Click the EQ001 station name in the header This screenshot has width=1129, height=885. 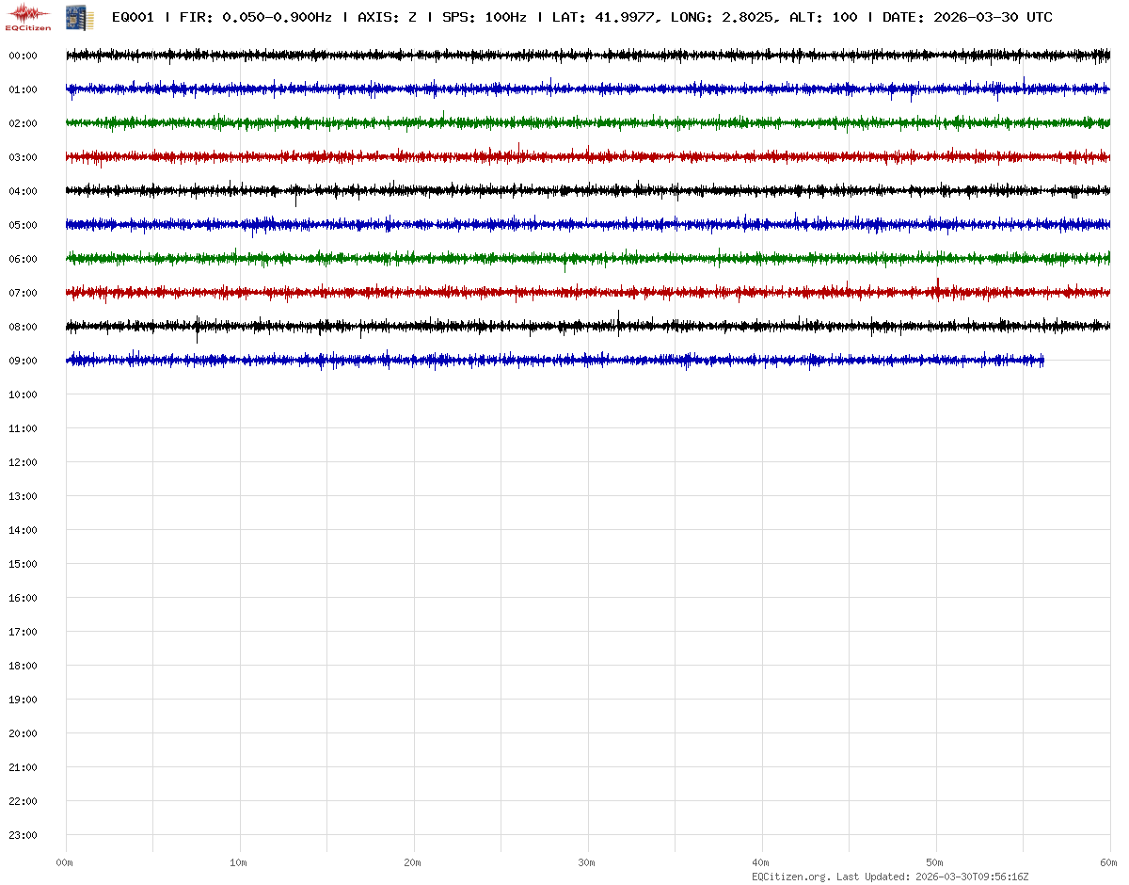pyautogui.click(x=133, y=17)
